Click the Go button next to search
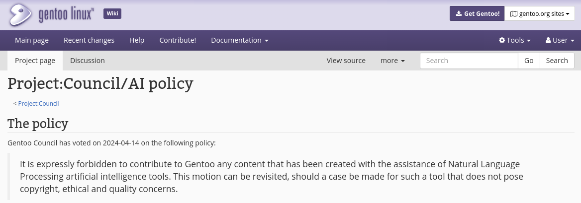581x203 pixels. click(529, 61)
